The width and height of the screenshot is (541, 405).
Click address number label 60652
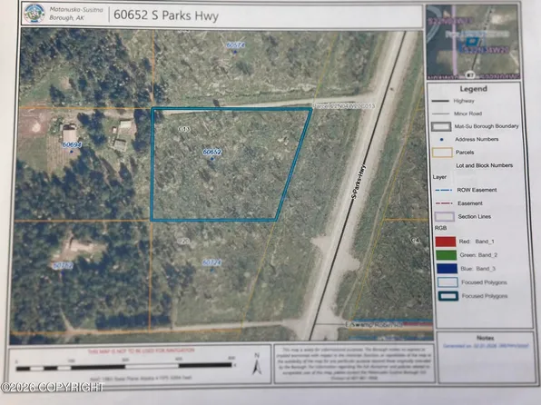(211, 152)
